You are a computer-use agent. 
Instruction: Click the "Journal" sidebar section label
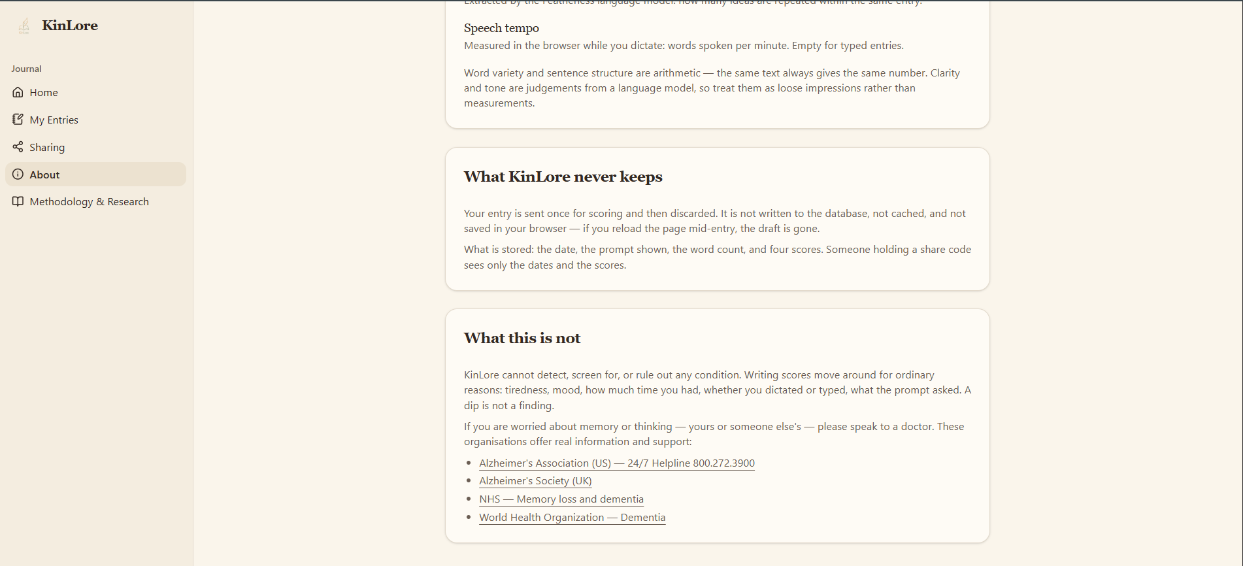click(x=26, y=69)
